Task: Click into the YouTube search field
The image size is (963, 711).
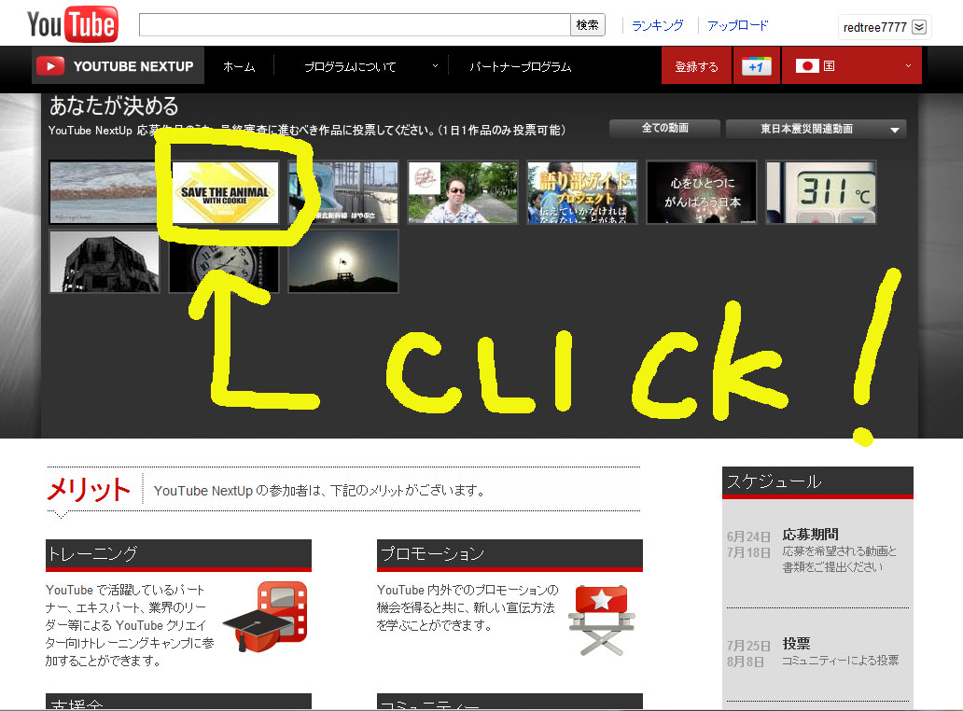Action: (x=355, y=25)
